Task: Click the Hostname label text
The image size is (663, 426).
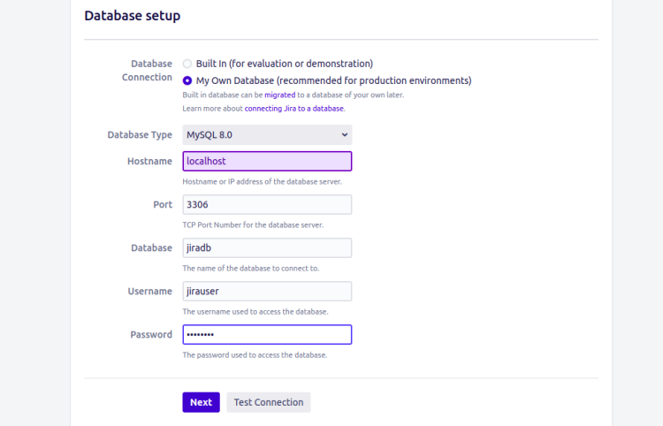Action: (x=149, y=161)
